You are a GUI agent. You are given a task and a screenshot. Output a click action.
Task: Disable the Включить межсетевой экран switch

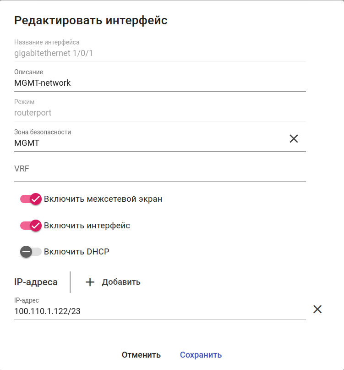coord(31,199)
